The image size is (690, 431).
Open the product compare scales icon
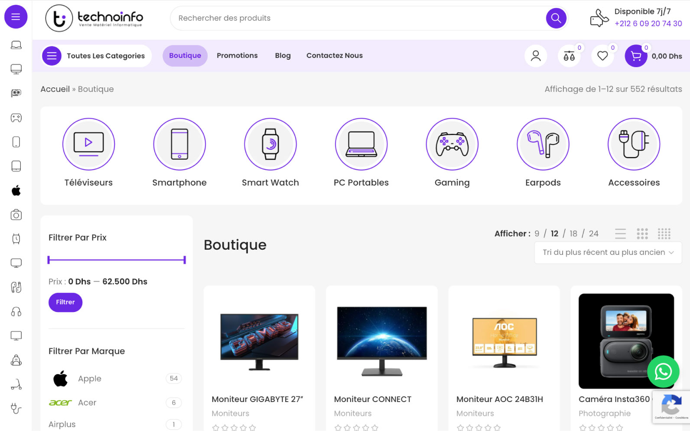coord(569,56)
